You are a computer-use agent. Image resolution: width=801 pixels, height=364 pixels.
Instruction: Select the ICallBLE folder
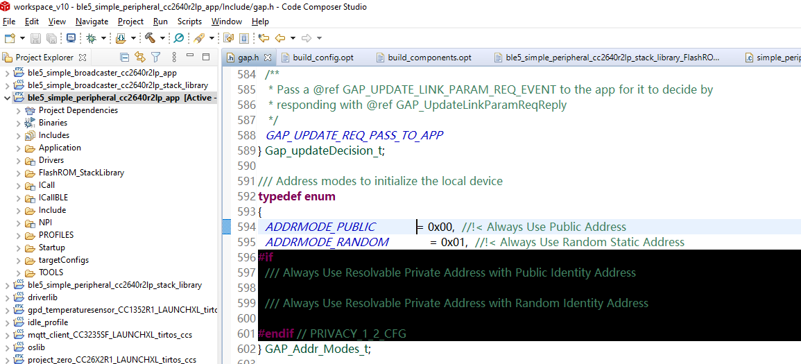tap(53, 198)
